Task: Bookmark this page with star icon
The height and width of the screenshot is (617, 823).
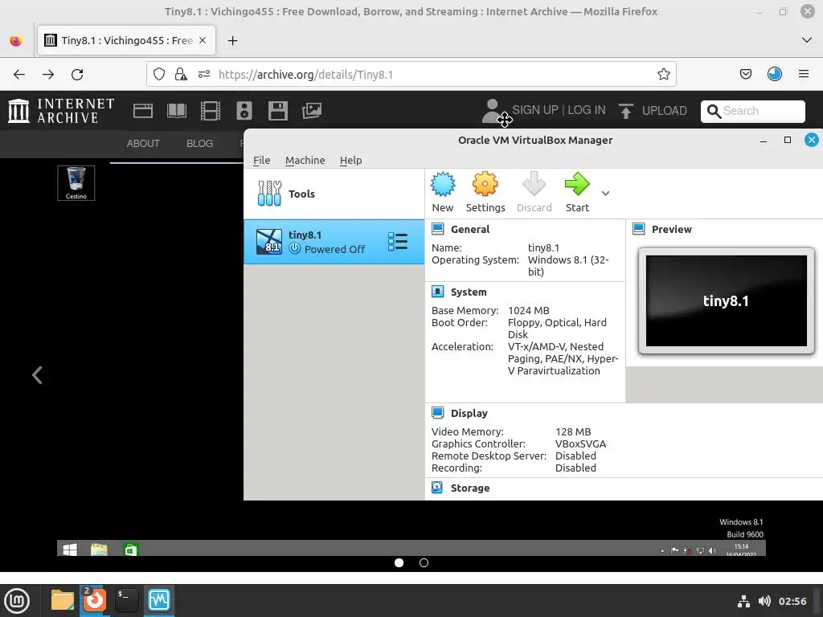Action: pos(663,75)
